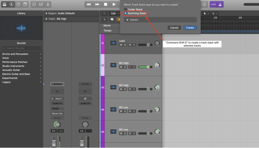Image resolution: width=259 pixels, height=148 pixels.
Task: Toggle the 1234 count-in button
Action: (213, 5)
